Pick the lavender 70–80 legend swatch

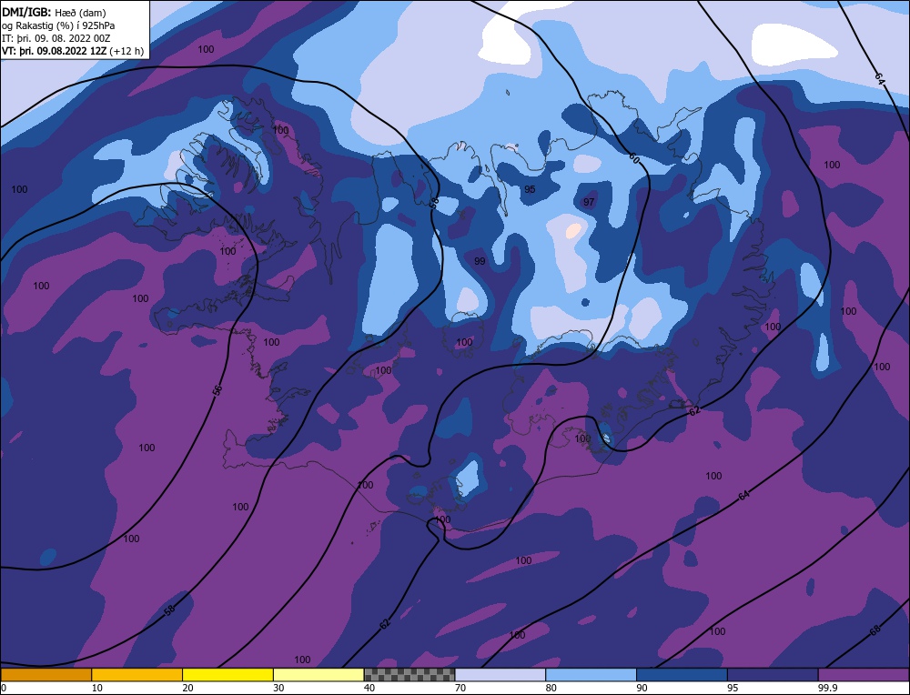click(x=500, y=674)
